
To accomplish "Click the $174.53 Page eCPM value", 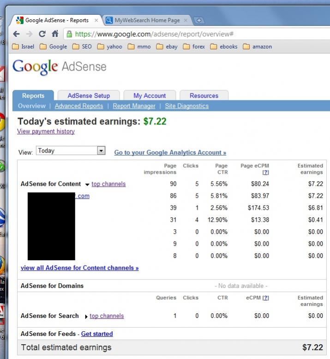I will 258,208.
